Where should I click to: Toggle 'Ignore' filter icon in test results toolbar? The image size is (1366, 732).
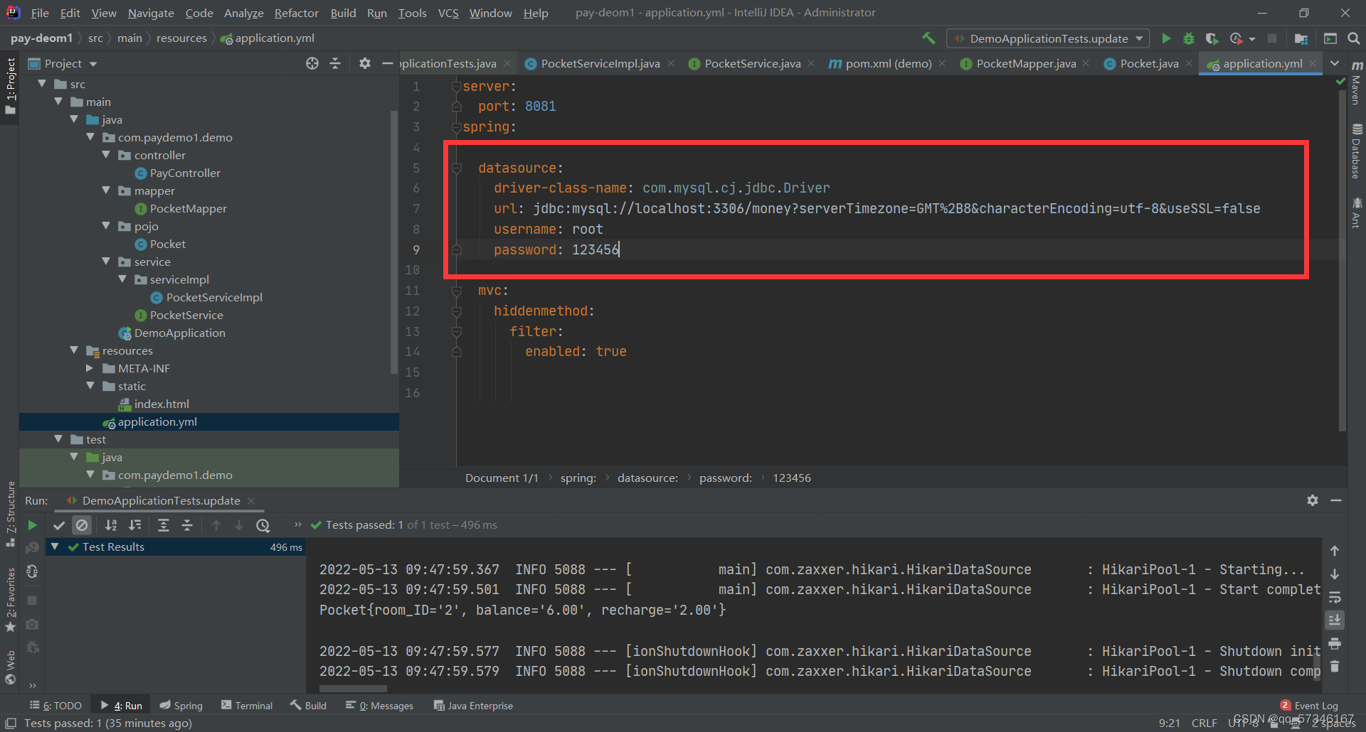pos(82,524)
